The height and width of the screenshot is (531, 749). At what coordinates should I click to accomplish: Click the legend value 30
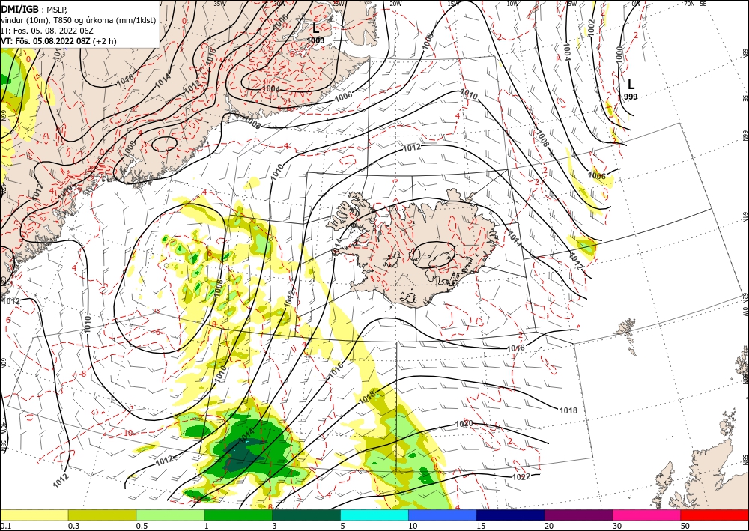617,526
